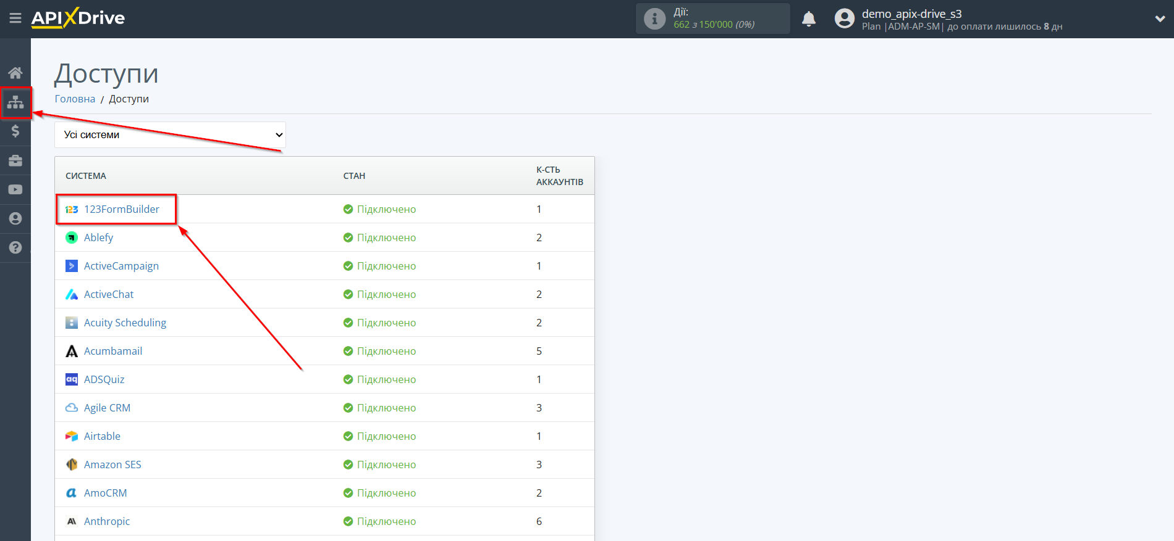Image resolution: width=1174 pixels, height=541 pixels.
Task: Click 'Підключено' status for Acumbamail
Action: click(x=386, y=351)
